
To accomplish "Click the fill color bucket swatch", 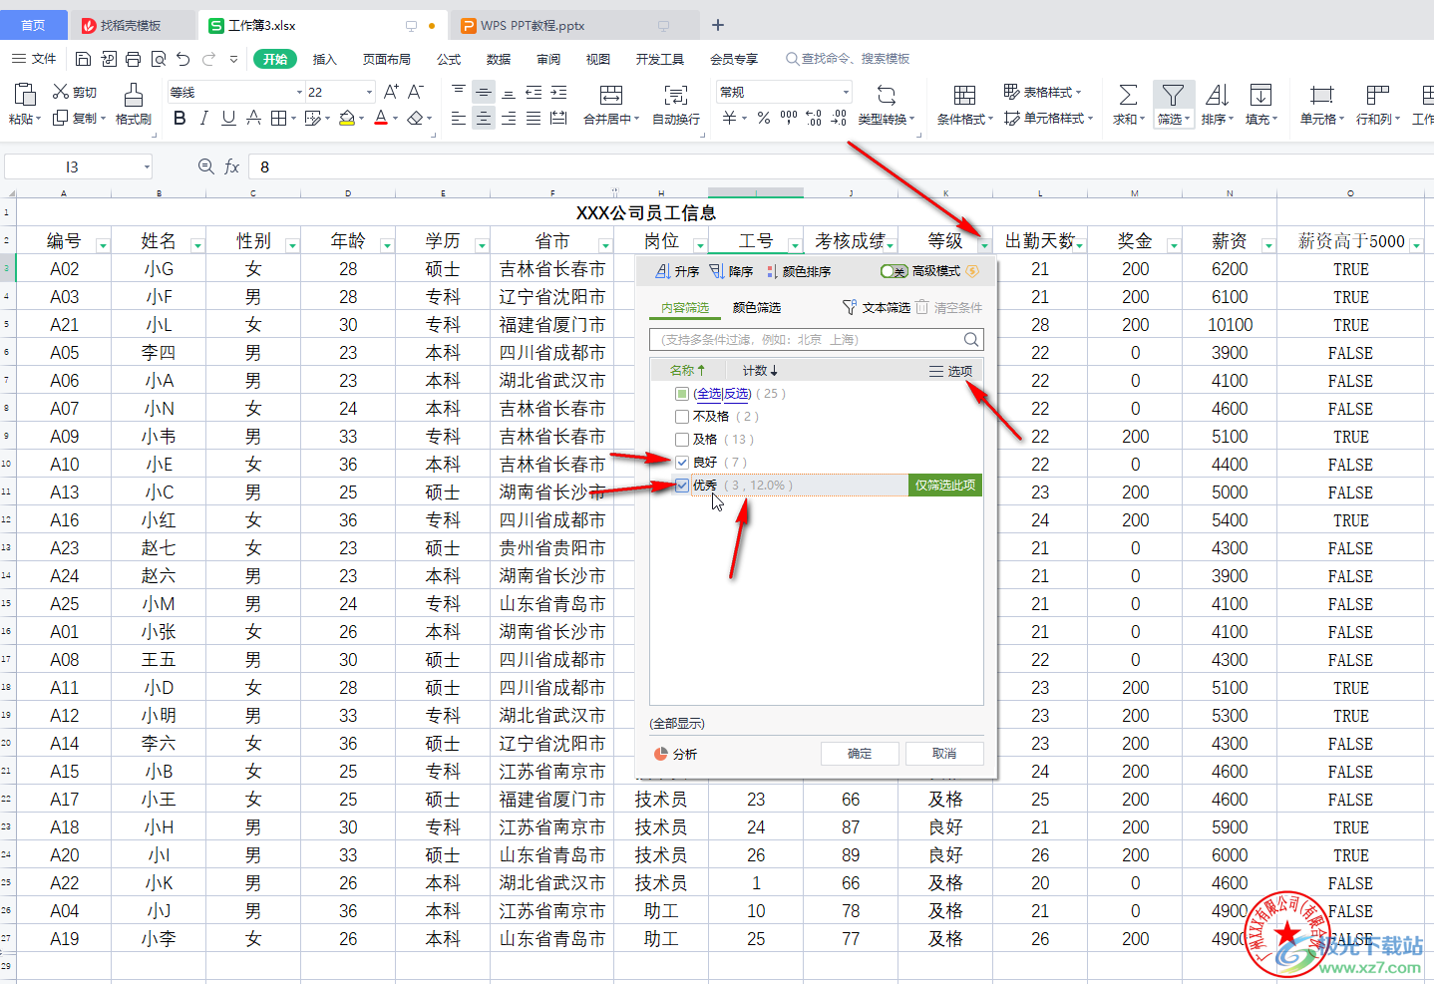I will (x=346, y=119).
